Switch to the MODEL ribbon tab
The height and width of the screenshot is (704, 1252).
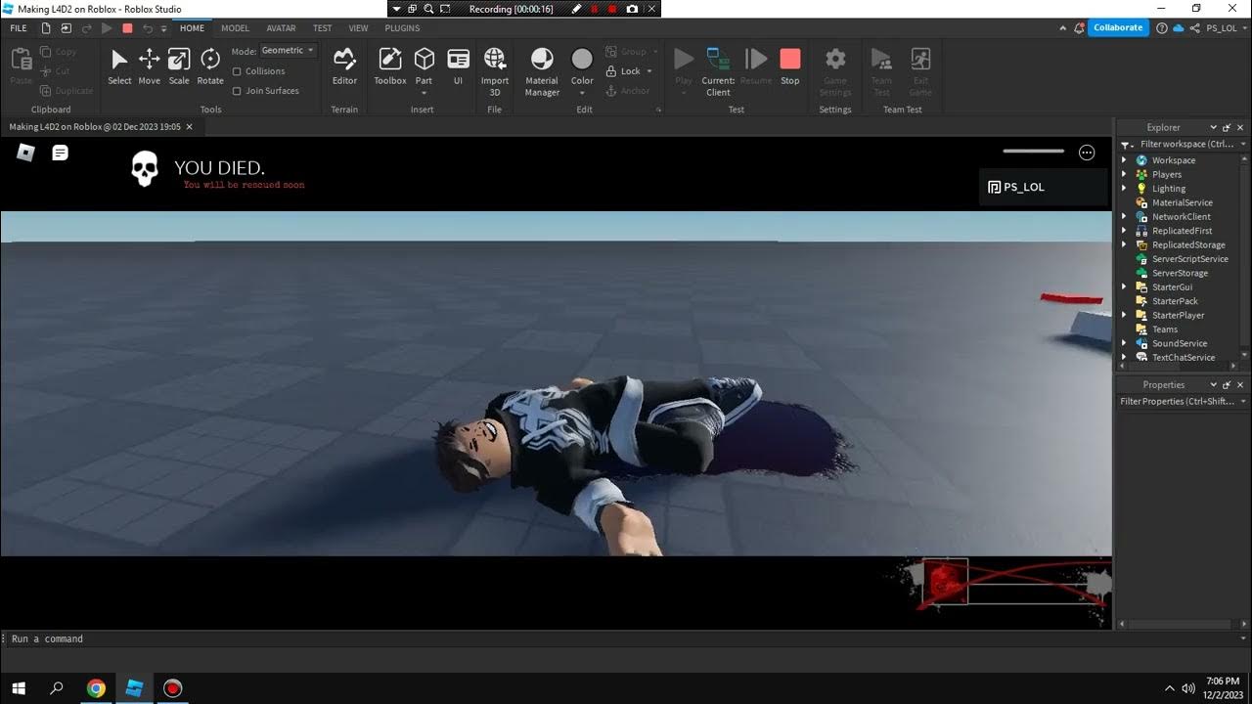[235, 28]
